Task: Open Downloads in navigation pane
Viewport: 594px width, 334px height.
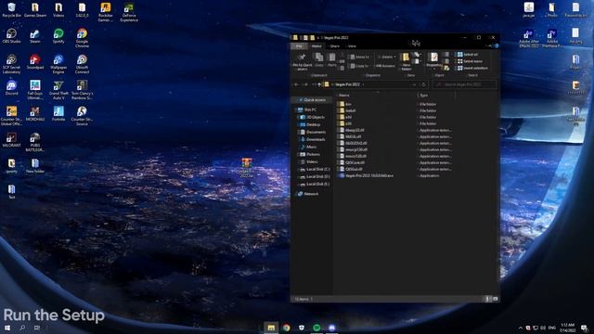Action: [x=313, y=139]
